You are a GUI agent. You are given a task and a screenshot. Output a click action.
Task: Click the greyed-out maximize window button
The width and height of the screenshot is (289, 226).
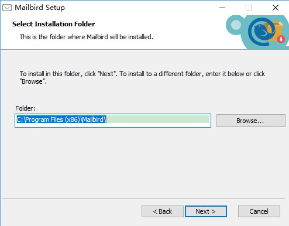click(249, 8)
